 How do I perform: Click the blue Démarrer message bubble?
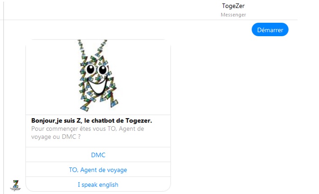coord(270,29)
